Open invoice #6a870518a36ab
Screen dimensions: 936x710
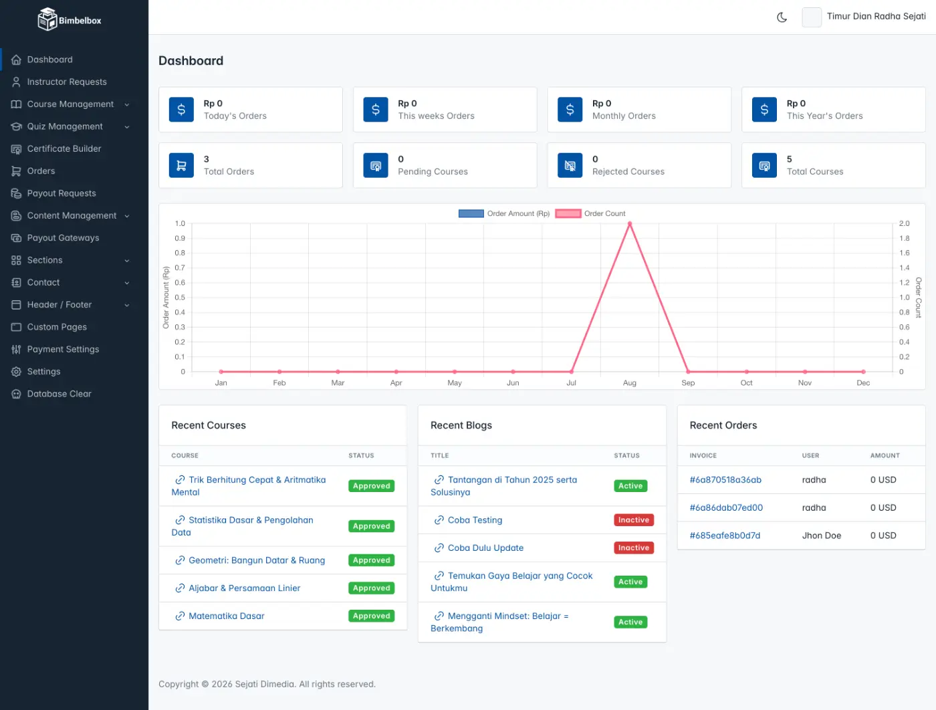coord(725,480)
